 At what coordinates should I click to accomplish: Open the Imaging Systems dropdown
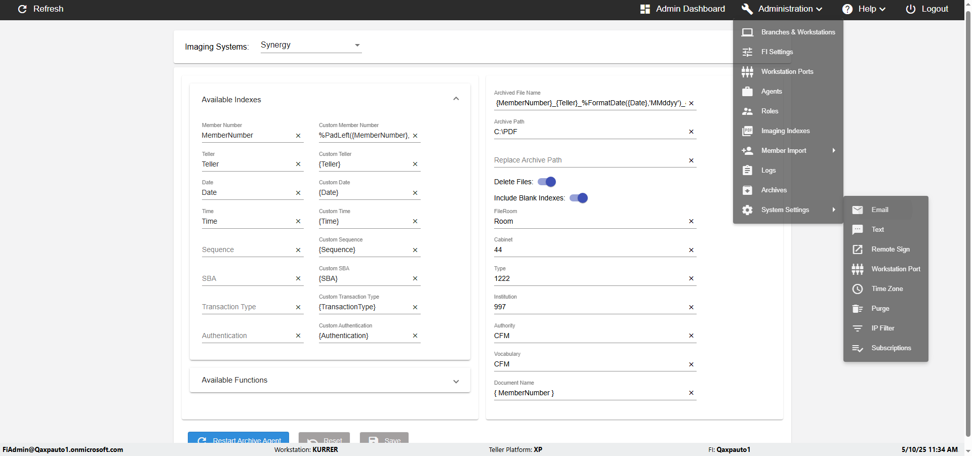[311, 45]
